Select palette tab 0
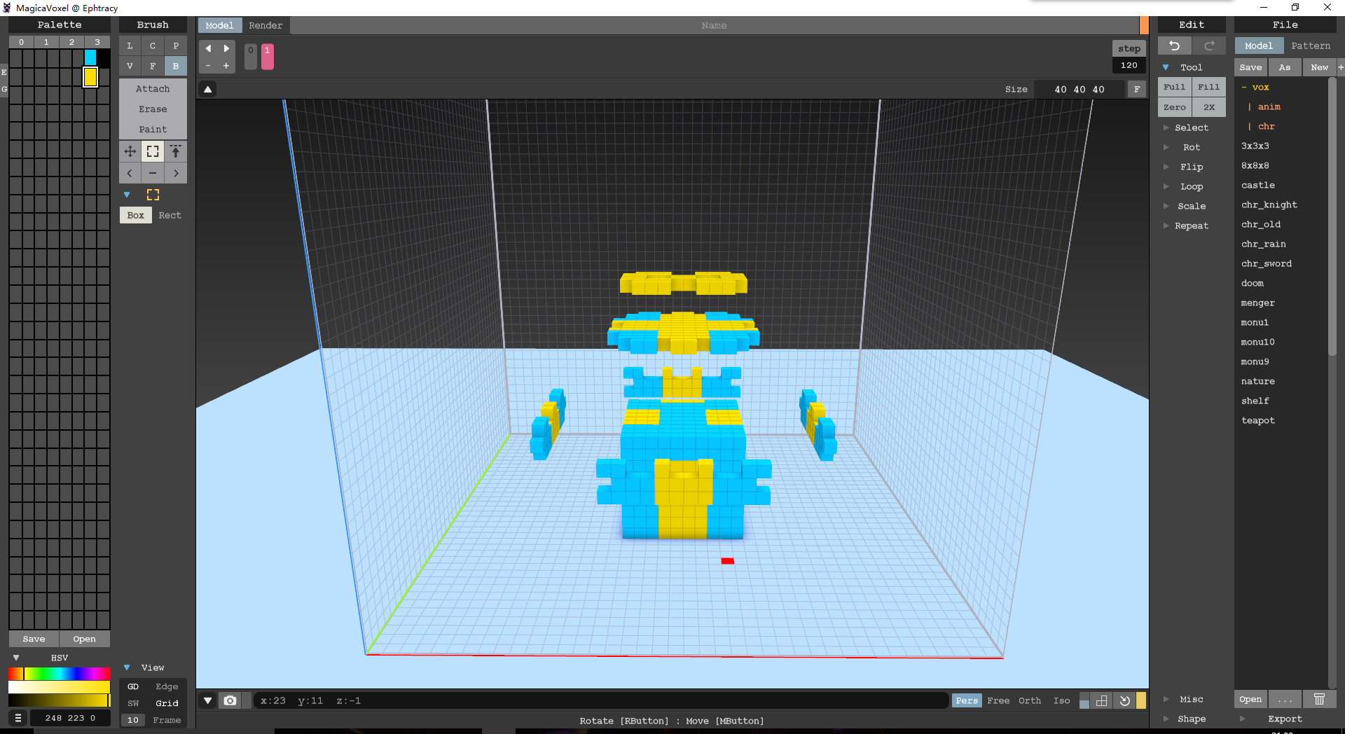Viewport: 1345px width, 734px height. click(x=22, y=42)
